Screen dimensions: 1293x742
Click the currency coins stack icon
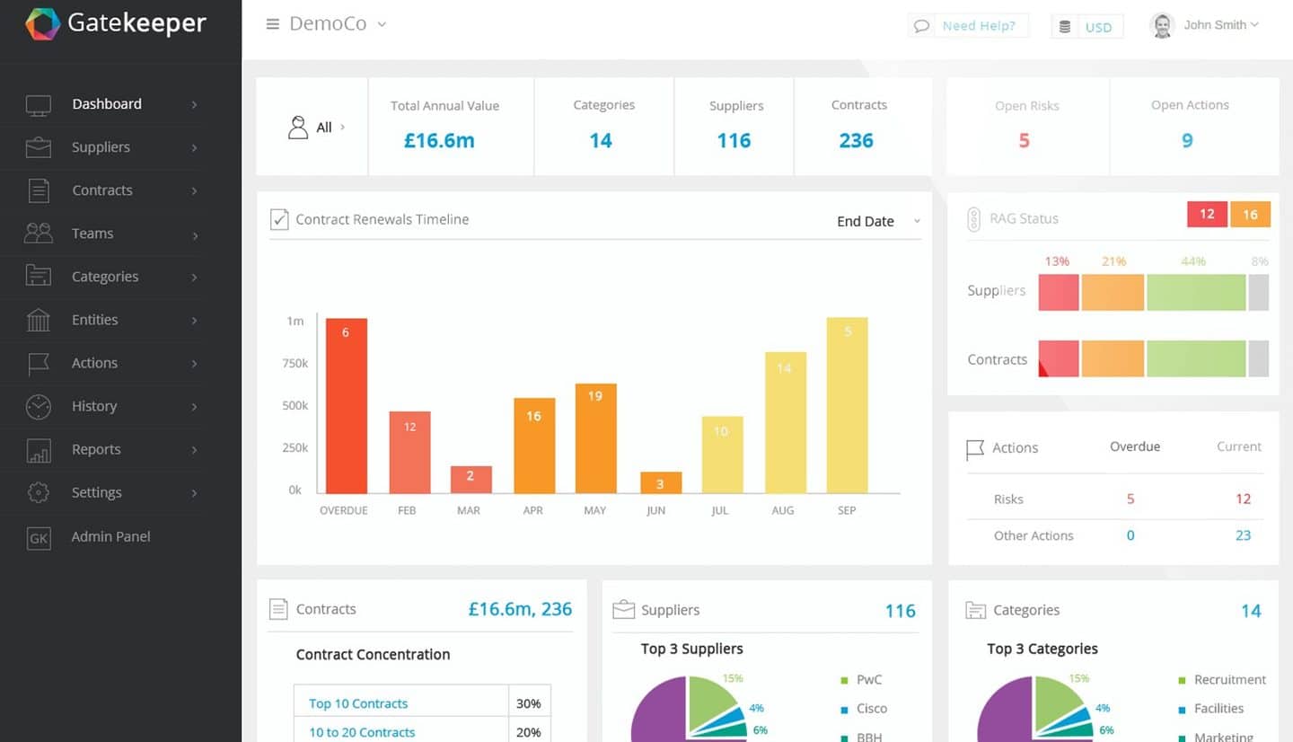pos(1065,26)
